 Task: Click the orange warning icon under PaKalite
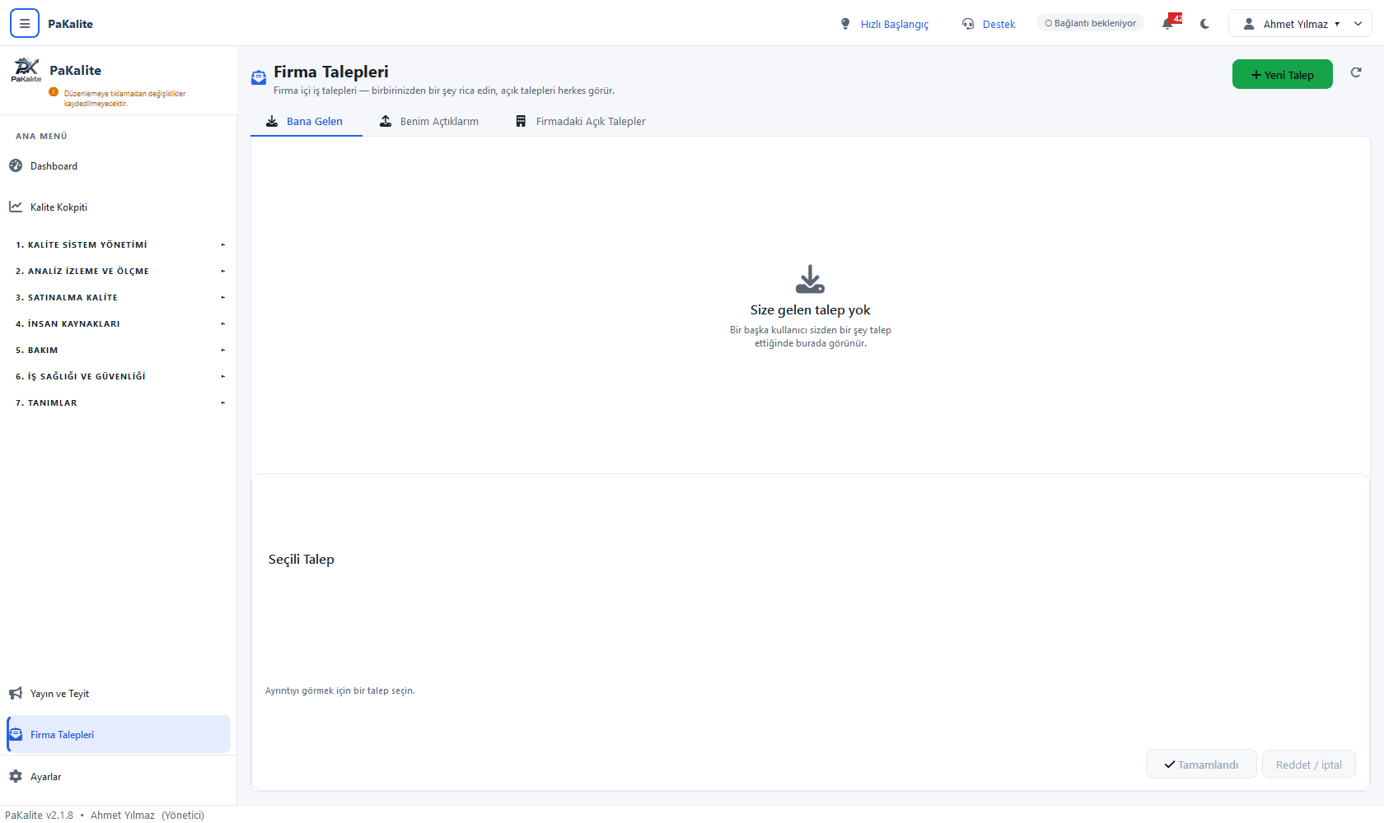point(54,92)
